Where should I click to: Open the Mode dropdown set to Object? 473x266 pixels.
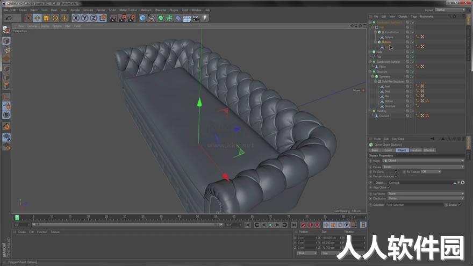coord(423,161)
